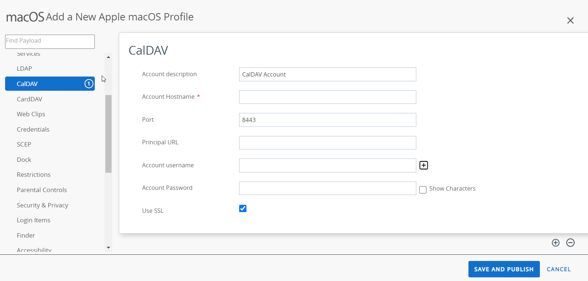Image resolution: width=588 pixels, height=281 pixels.
Task: Click the Show Characters label text
Action: (452, 188)
